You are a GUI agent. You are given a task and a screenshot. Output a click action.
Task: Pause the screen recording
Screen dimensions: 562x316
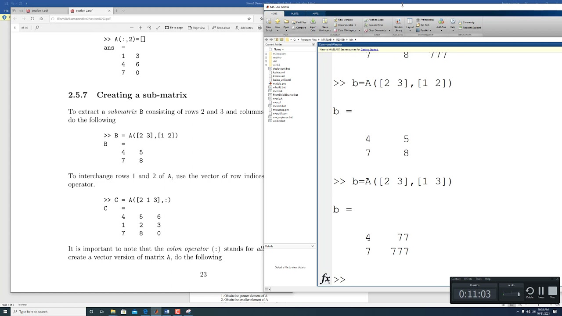pyautogui.click(x=541, y=291)
